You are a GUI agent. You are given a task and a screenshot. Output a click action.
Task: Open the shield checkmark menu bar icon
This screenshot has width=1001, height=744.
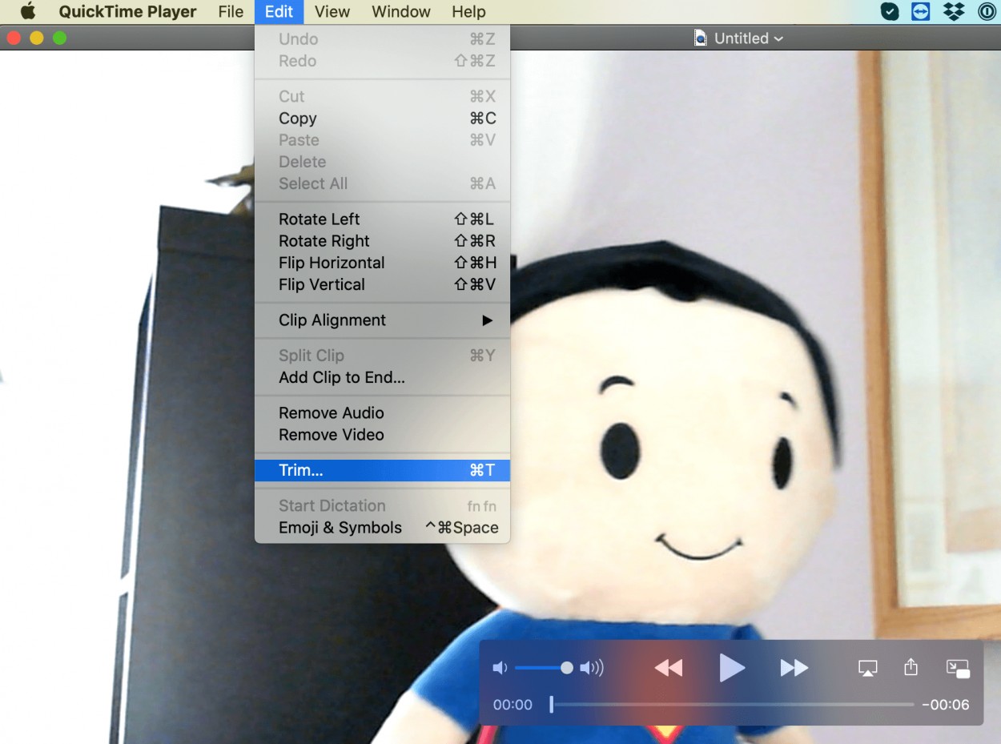point(889,12)
